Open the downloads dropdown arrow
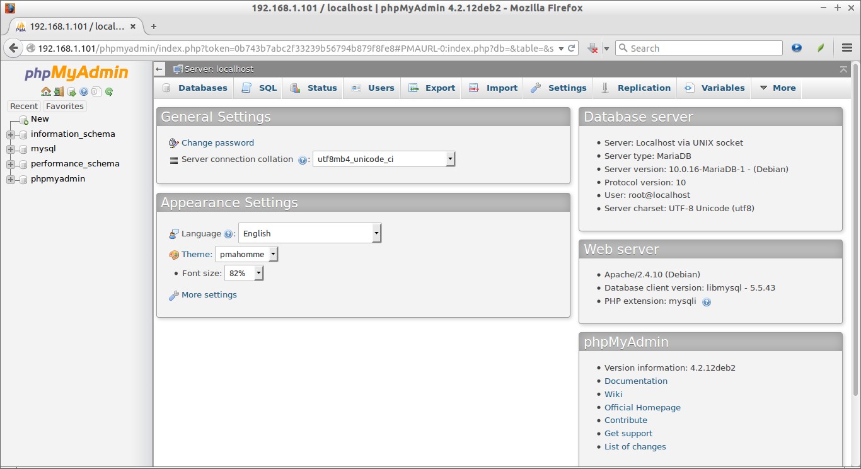Image resolution: width=861 pixels, height=469 pixels. tap(606, 49)
